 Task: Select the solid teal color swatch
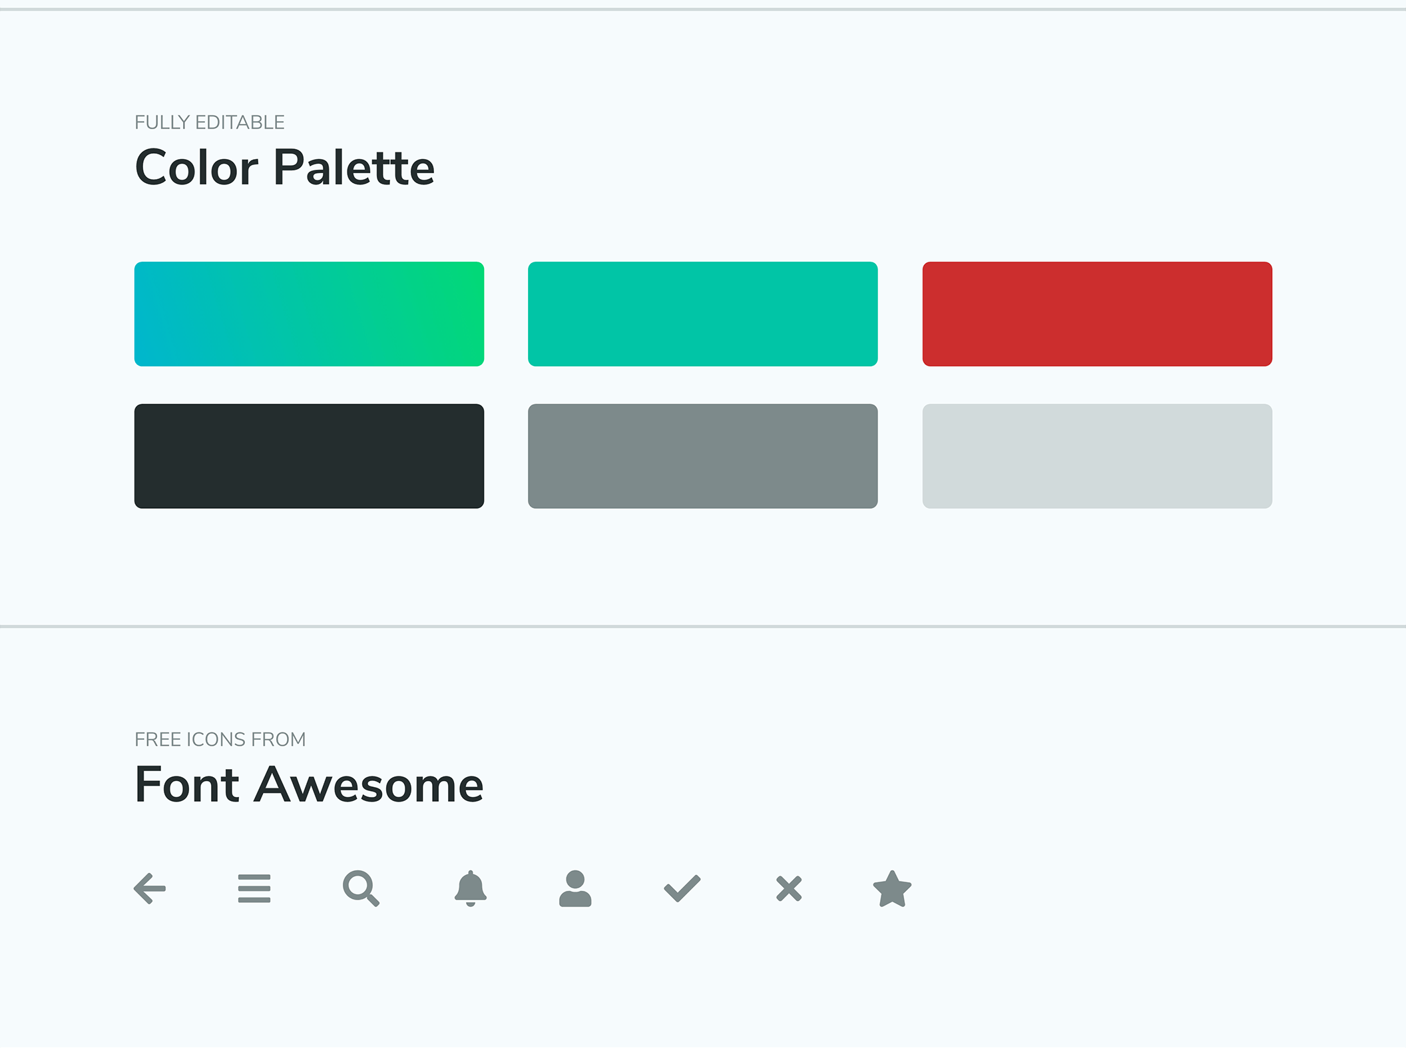703,314
